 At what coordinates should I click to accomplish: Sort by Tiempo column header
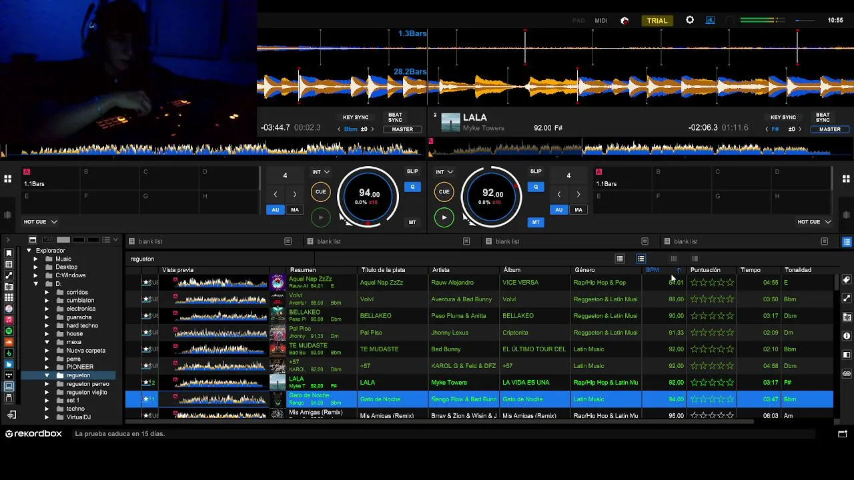point(759,270)
